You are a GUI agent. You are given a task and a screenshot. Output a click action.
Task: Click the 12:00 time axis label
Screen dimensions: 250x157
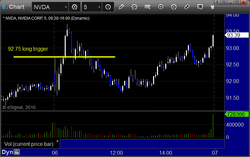point(116,153)
